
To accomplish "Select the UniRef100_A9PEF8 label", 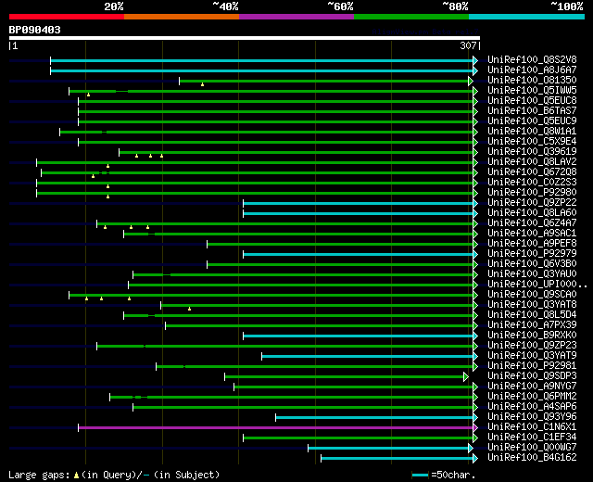I will [x=532, y=244].
